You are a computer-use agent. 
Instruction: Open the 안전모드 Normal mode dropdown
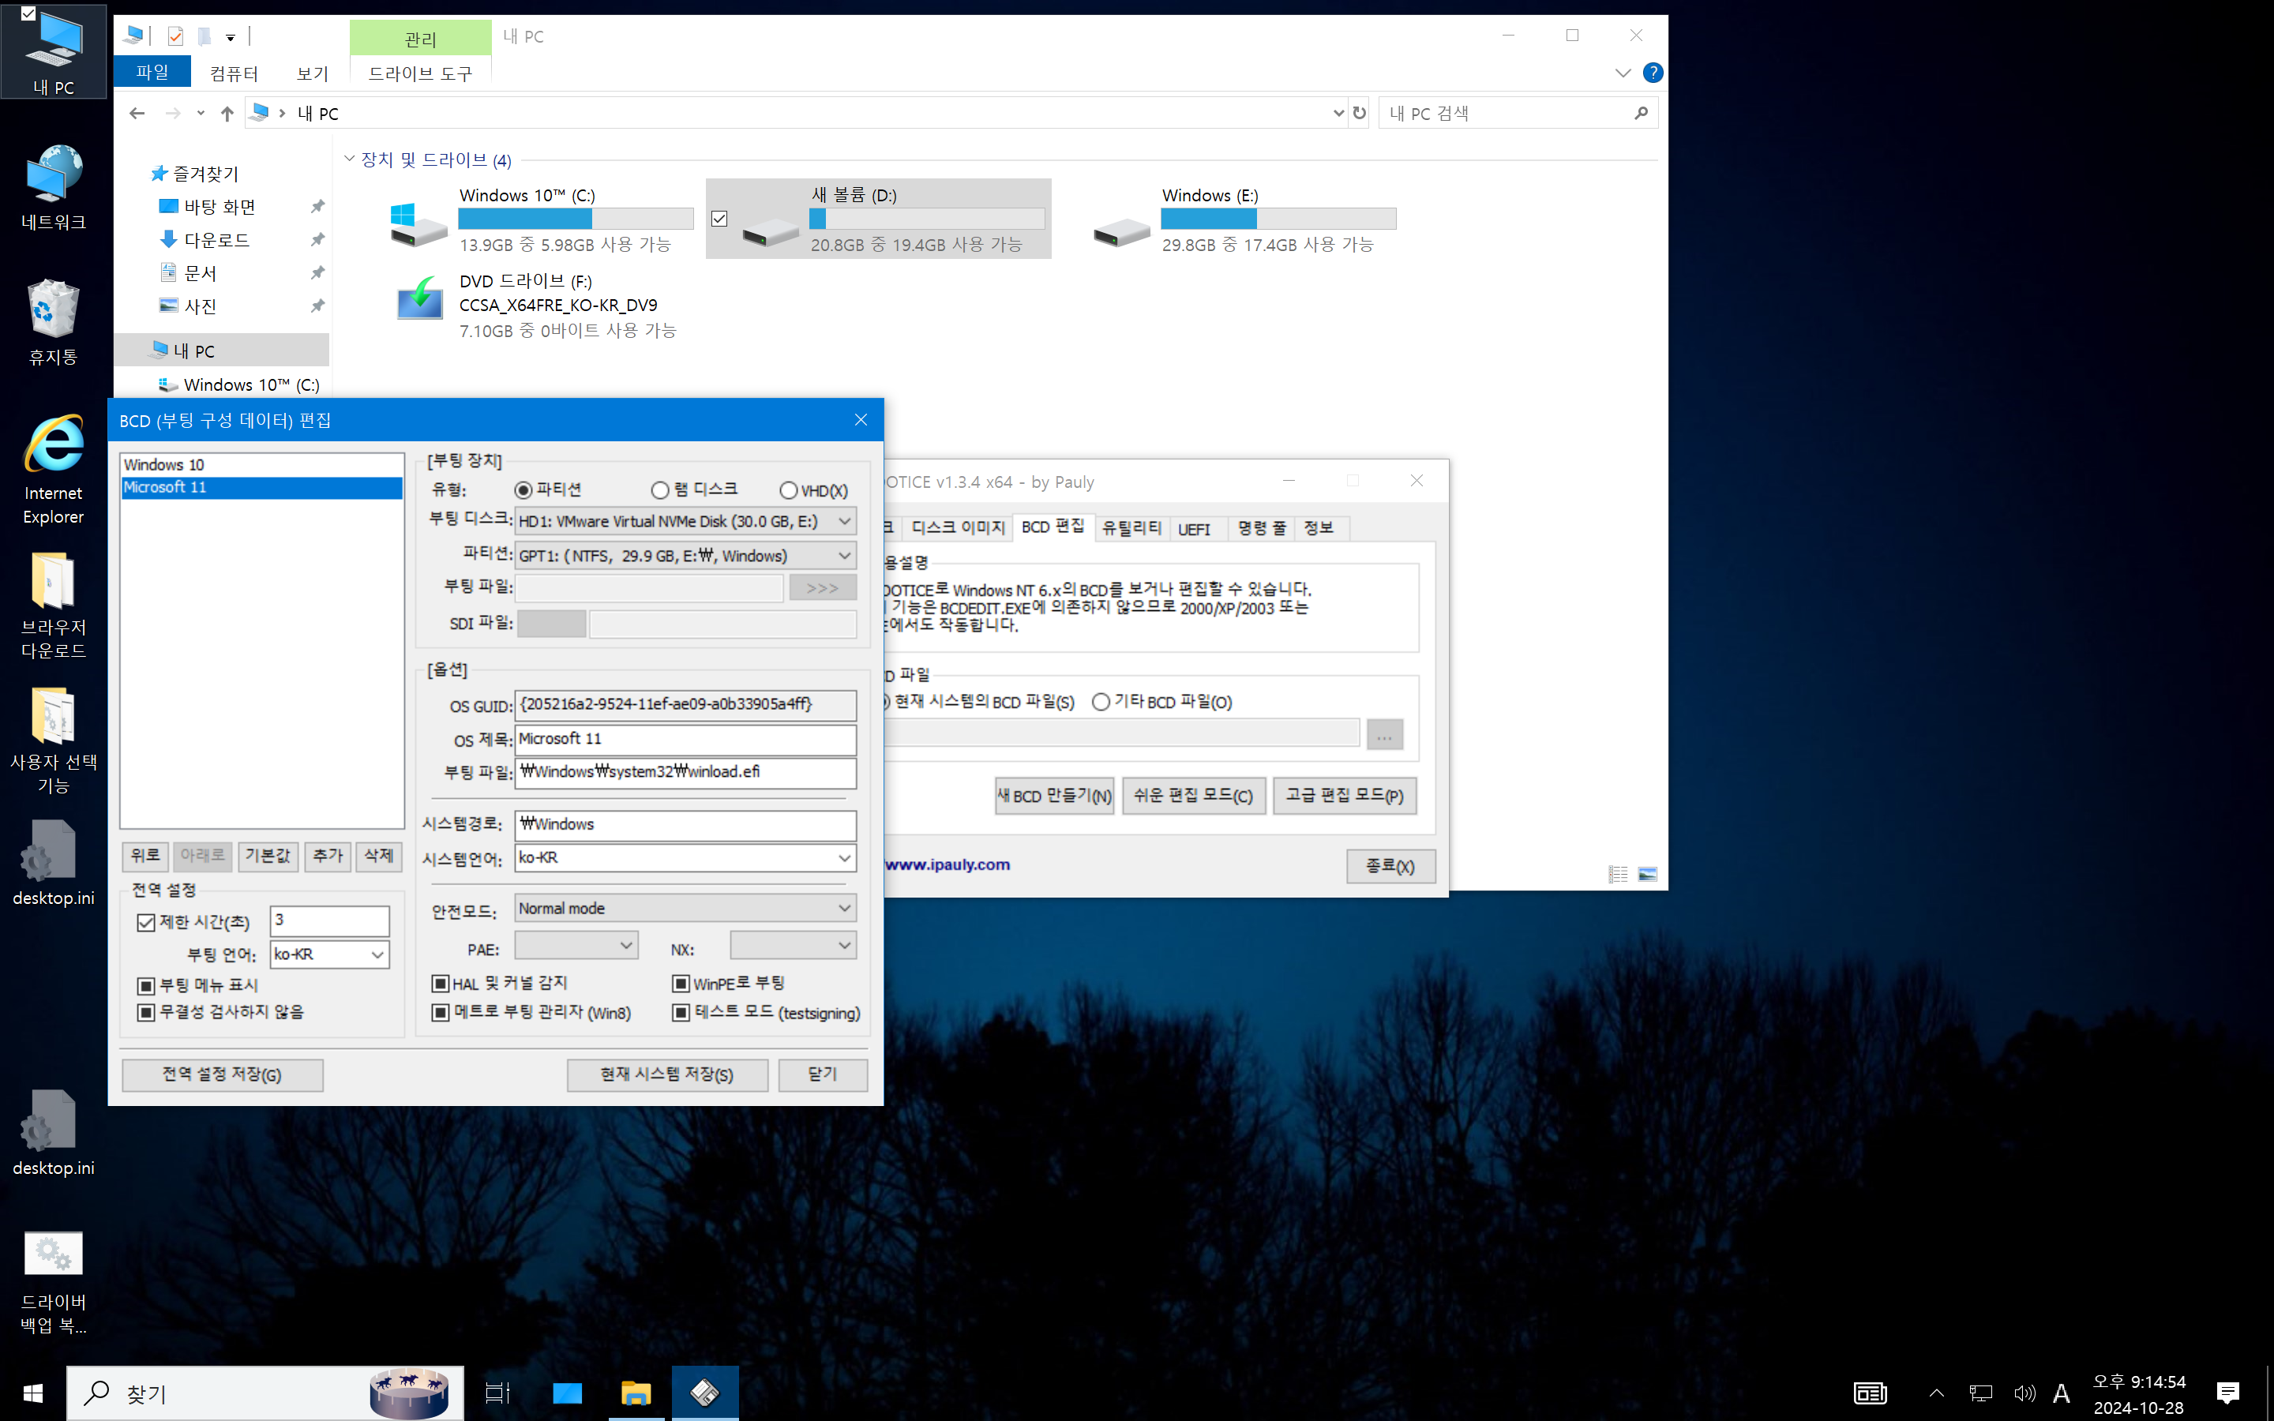click(685, 908)
